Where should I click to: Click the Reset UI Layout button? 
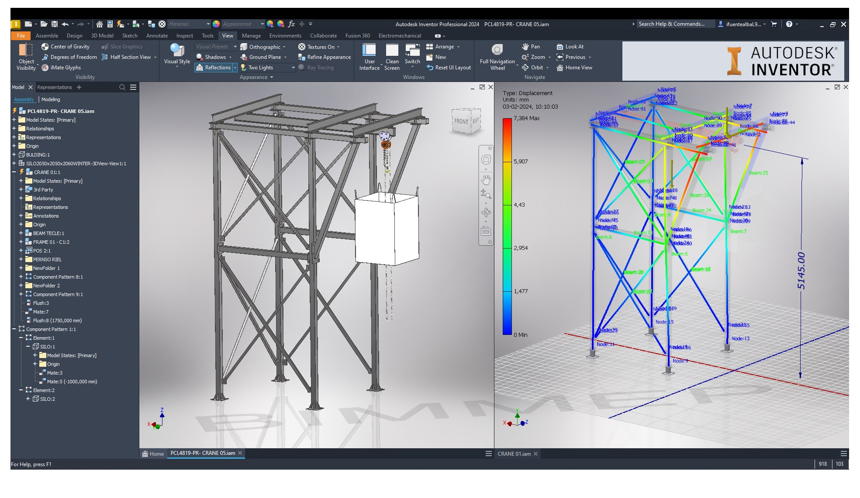(x=448, y=67)
